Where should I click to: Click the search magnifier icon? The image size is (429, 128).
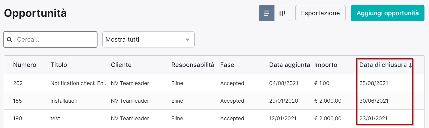tap(10, 39)
